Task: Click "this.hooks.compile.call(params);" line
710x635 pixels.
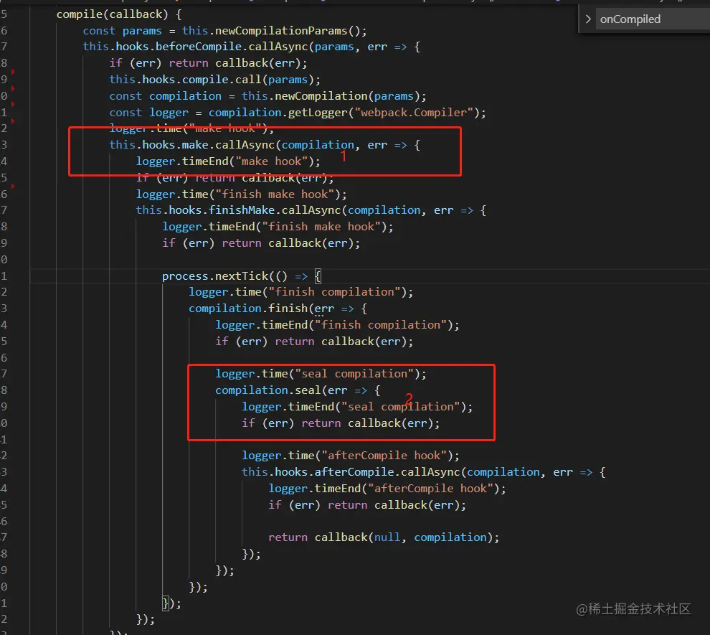Action: (x=214, y=79)
